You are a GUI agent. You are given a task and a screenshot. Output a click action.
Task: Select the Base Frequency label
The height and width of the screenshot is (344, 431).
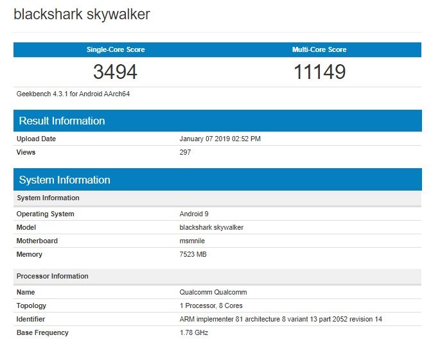[42, 332]
